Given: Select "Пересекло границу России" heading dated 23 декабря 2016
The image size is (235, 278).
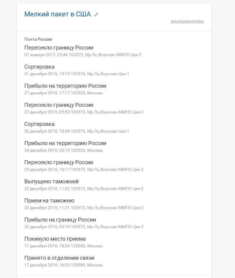Looking at the screenshot, I should click(x=59, y=162).
